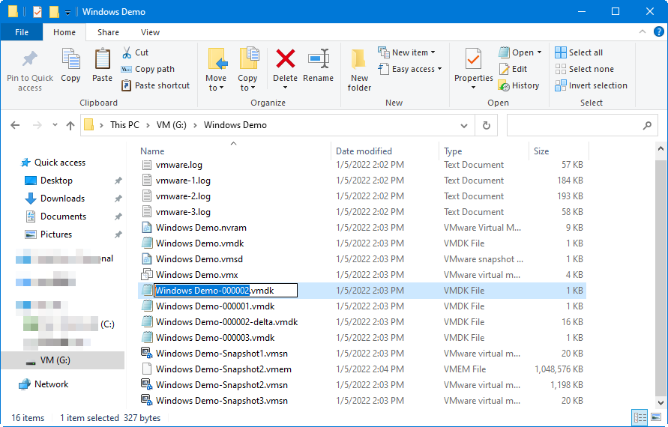The height and width of the screenshot is (427, 668).
Task: Select the Home ribbon tab
Action: click(x=64, y=32)
